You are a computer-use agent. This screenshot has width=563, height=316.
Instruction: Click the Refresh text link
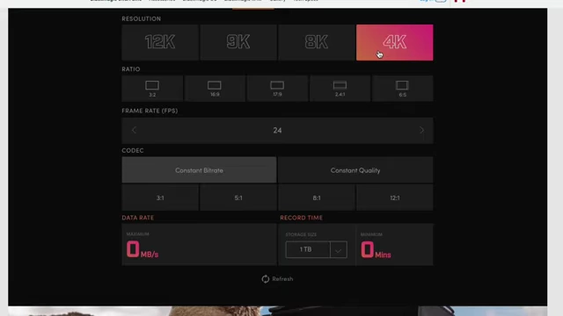coord(282,279)
